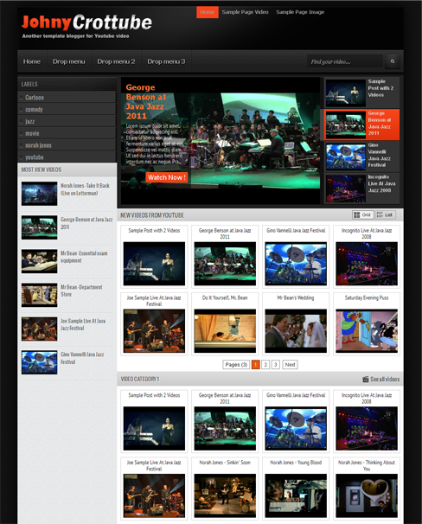Open the See all videos link

coord(380,379)
